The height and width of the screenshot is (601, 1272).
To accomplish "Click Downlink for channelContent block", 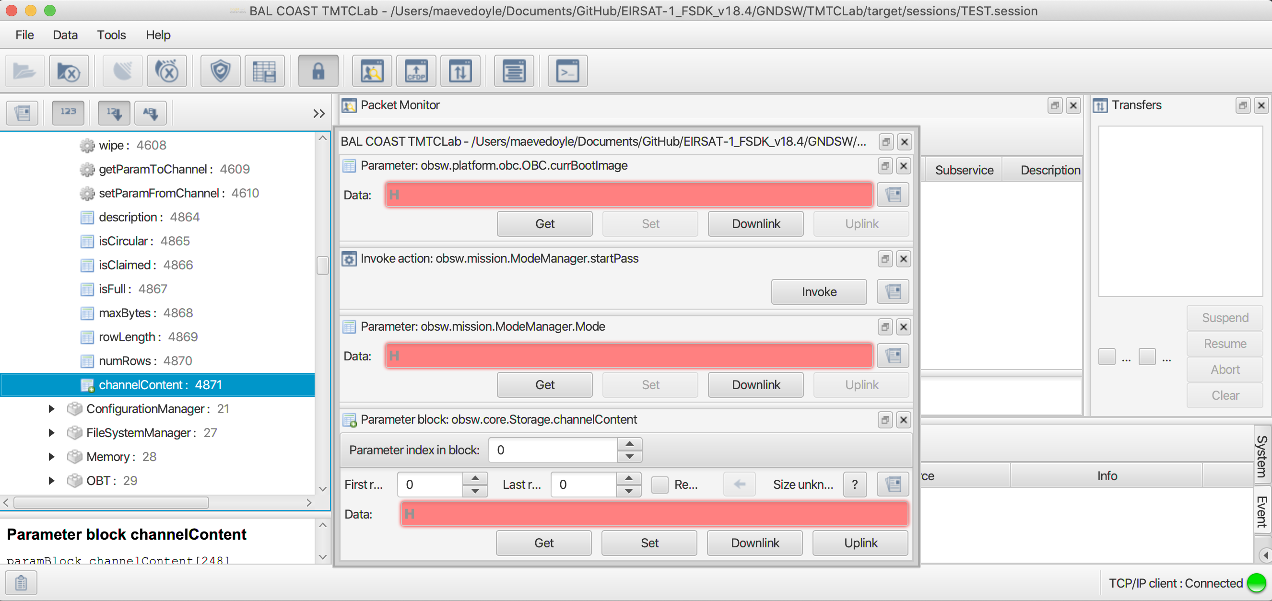I will (755, 543).
